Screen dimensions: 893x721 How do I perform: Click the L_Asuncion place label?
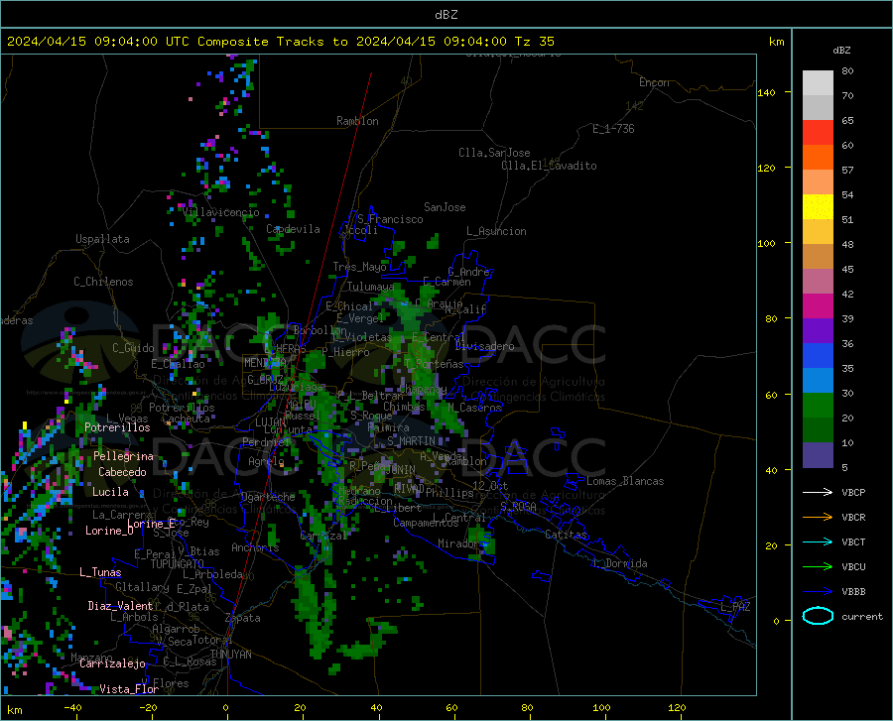point(496,231)
